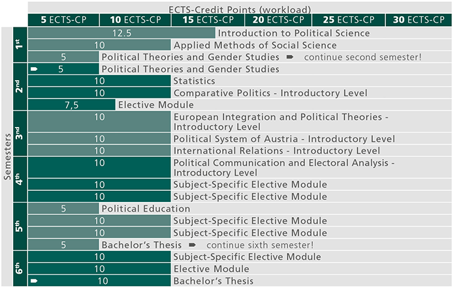This screenshot has width=454, height=288.
Task: Open the Statistics module label
Action: coord(194,81)
